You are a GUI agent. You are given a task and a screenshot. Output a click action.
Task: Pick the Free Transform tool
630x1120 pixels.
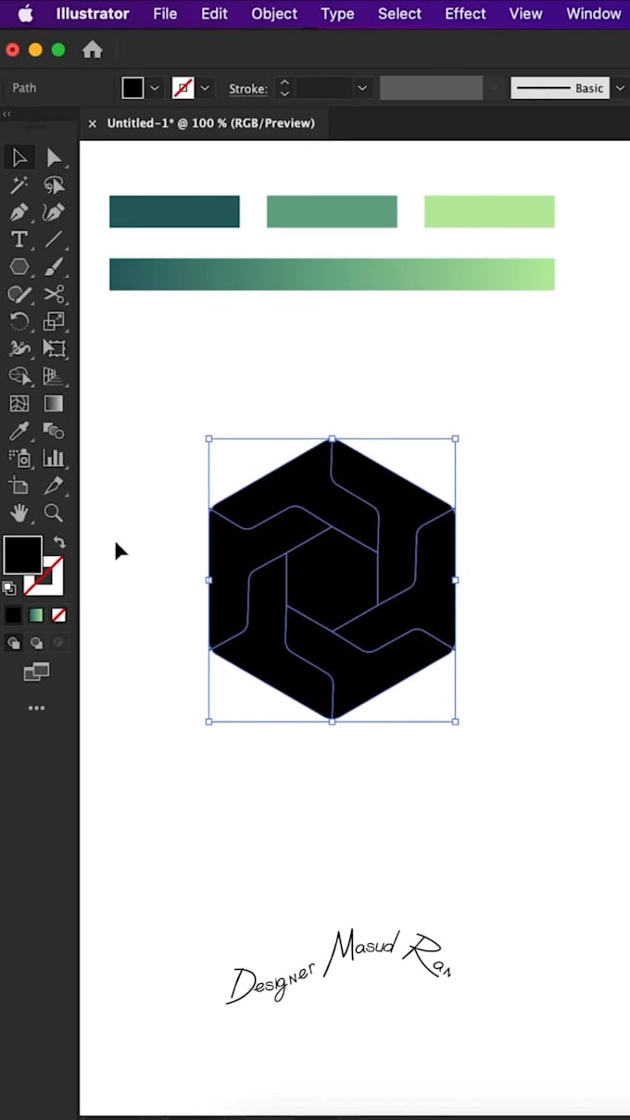[54, 349]
